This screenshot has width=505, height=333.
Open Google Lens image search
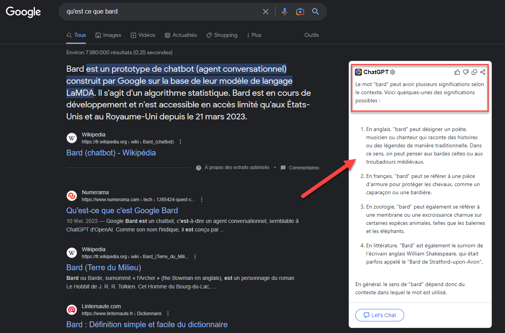point(300,12)
